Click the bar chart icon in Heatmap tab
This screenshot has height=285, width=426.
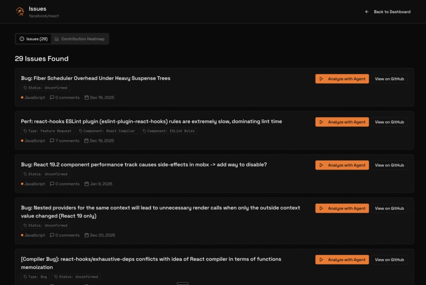(57, 39)
